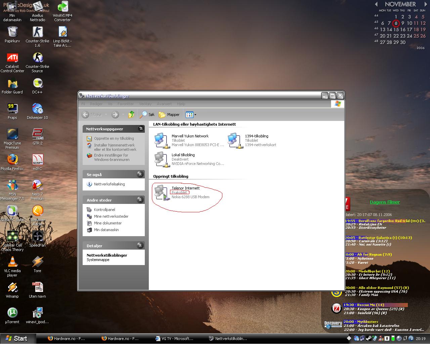Open Fraps desktop icon

pyautogui.click(x=12, y=111)
